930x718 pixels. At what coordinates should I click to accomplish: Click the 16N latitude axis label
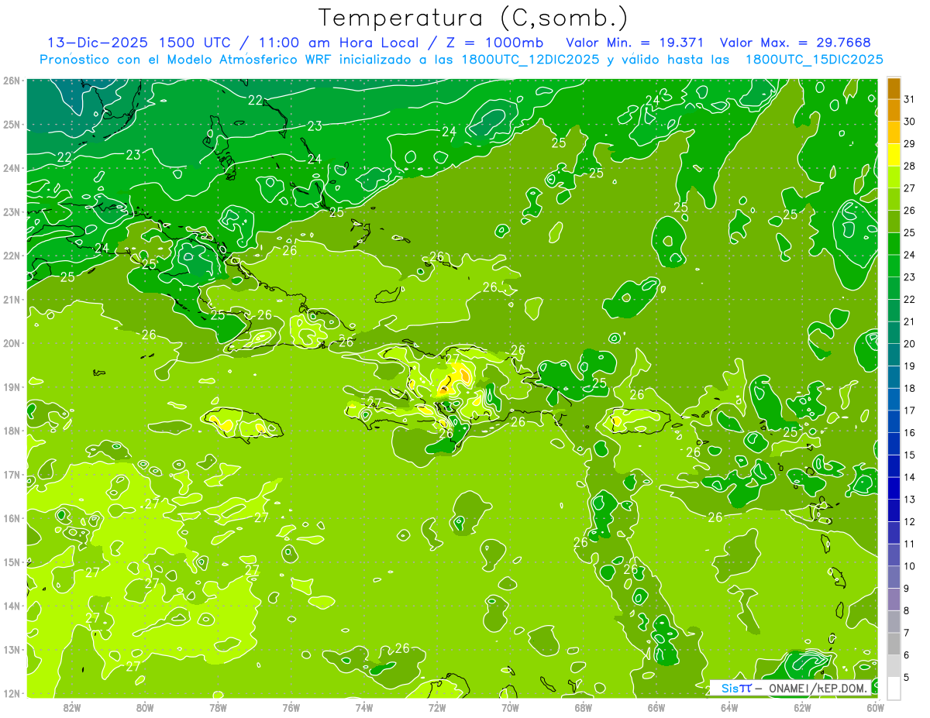[12, 518]
